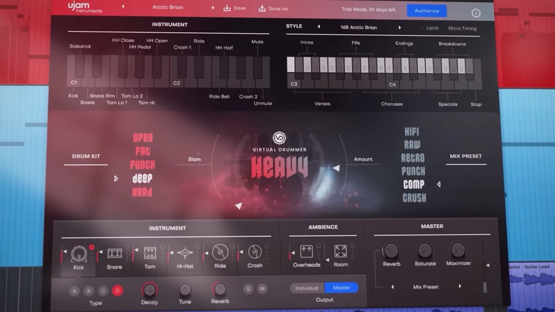Click the master Maximizer knob
Viewport: 555px width, 312px height.
pos(458,250)
